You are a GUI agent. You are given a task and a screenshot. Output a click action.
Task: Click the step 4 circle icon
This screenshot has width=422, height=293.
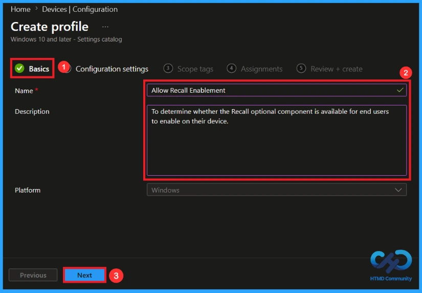click(x=231, y=68)
